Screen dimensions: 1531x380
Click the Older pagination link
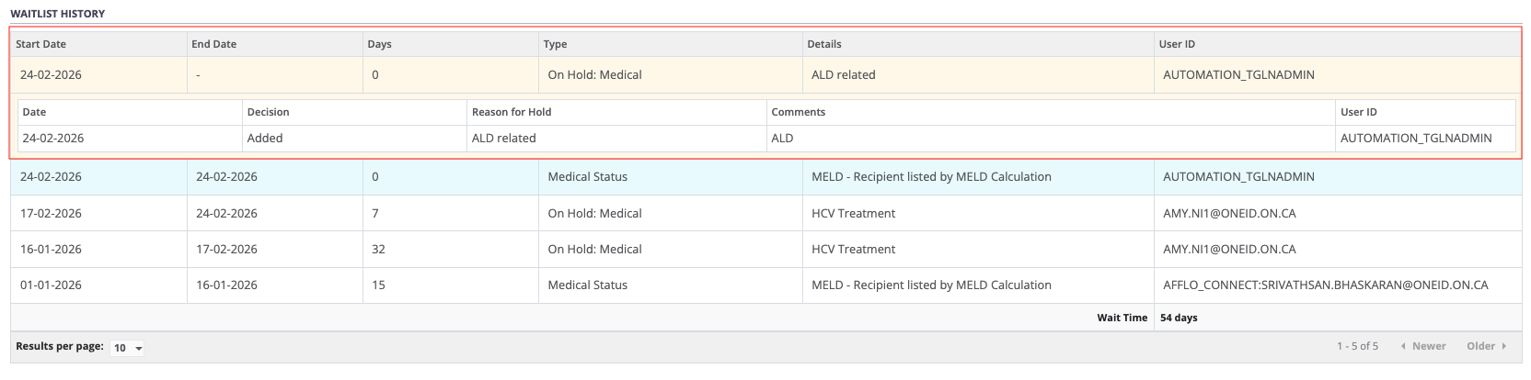(1480, 346)
